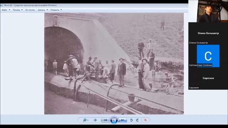Open the Запись menu
Image resolution: width=228 pixels, height=128 pixels.
(42, 10)
